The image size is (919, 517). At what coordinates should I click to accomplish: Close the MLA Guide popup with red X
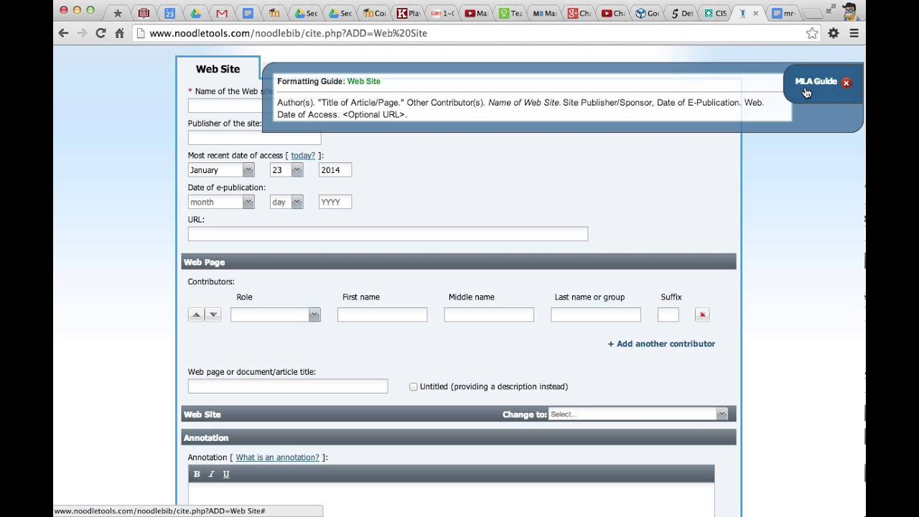(846, 83)
